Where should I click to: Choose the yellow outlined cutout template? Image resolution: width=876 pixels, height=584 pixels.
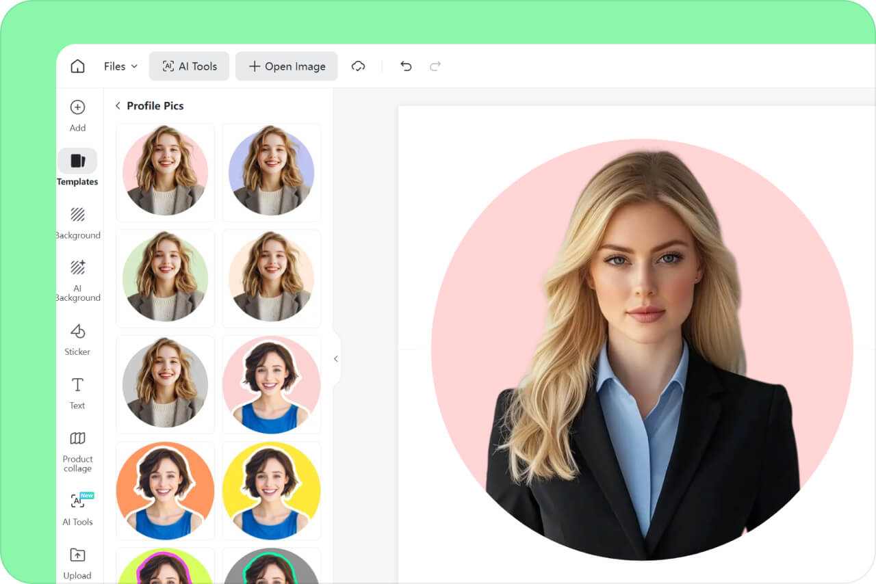pos(271,490)
